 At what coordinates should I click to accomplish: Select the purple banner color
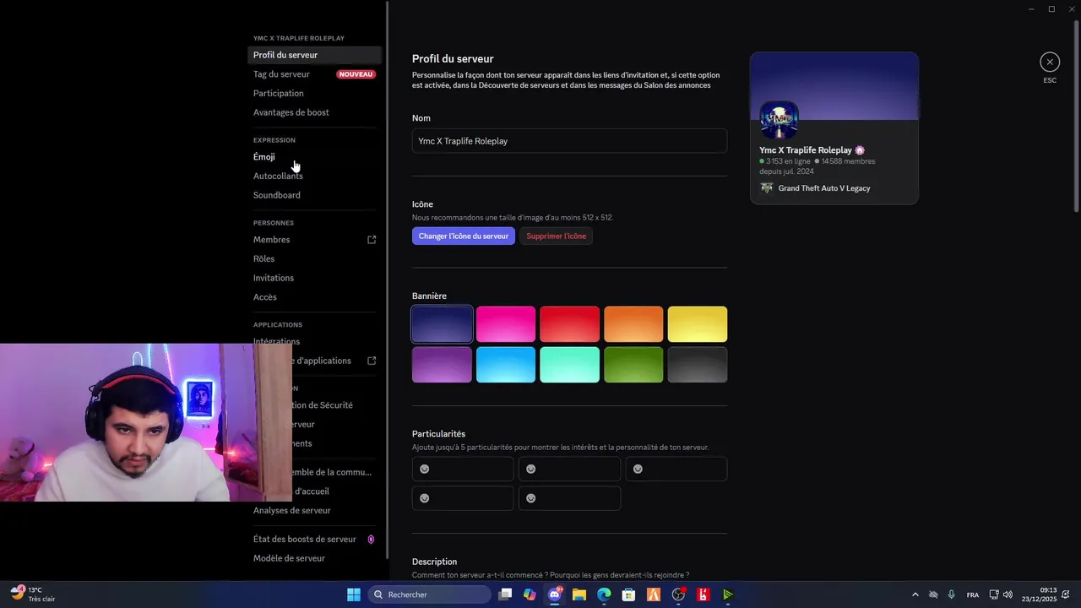pos(442,365)
